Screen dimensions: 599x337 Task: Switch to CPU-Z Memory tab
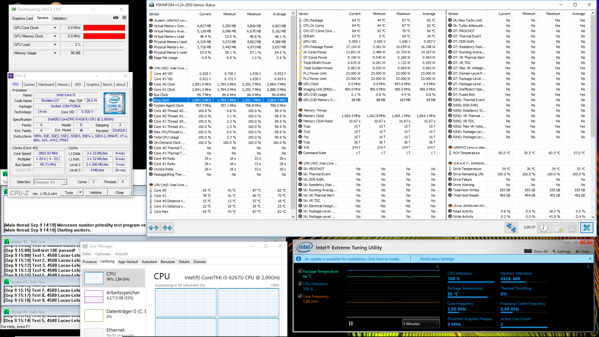click(64, 85)
